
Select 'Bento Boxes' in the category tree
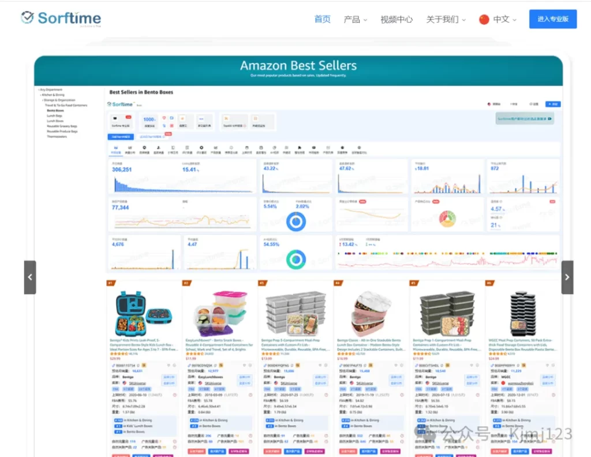(55, 110)
